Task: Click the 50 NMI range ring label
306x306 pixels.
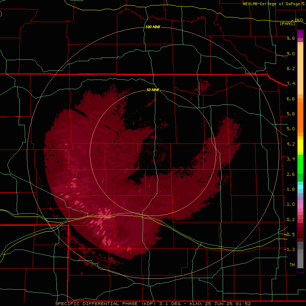Action: [x=153, y=90]
